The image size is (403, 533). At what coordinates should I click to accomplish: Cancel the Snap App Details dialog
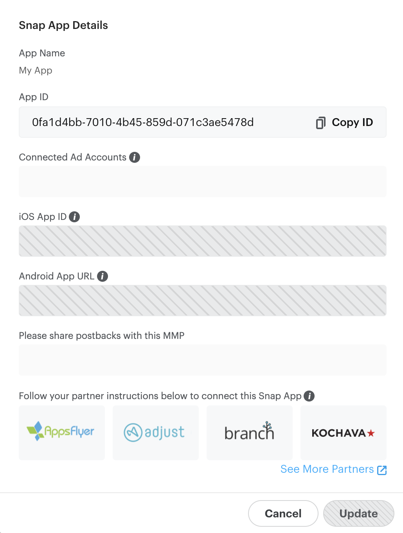(283, 513)
